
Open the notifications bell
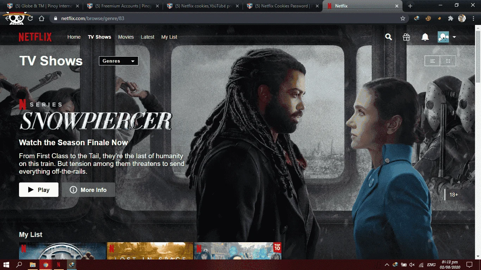point(425,37)
